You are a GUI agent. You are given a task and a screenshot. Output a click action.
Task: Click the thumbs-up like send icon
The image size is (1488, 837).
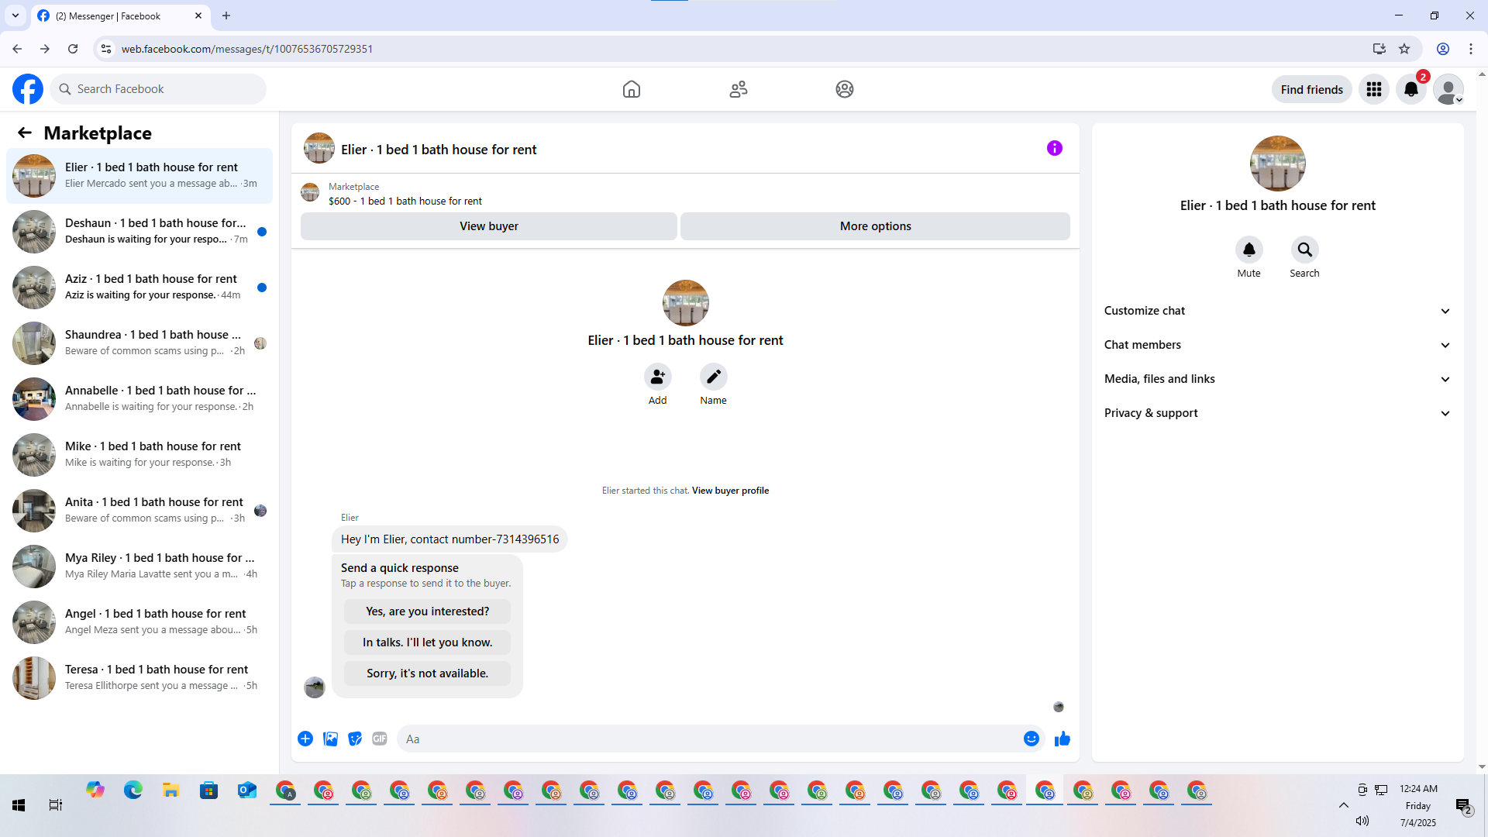(x=1062, y=739)
